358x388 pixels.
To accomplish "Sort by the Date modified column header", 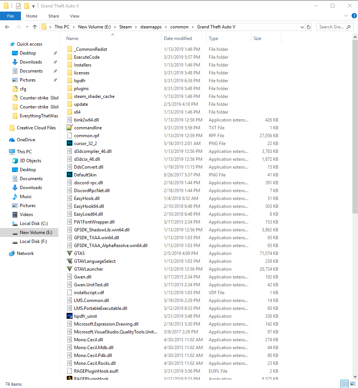I will [x=178, y=39].
